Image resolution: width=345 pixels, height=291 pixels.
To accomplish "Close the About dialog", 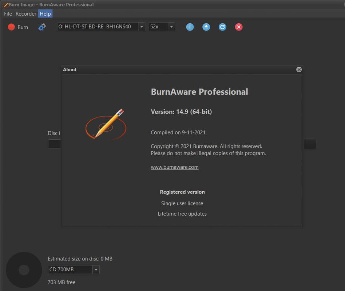I will (299, 69).
